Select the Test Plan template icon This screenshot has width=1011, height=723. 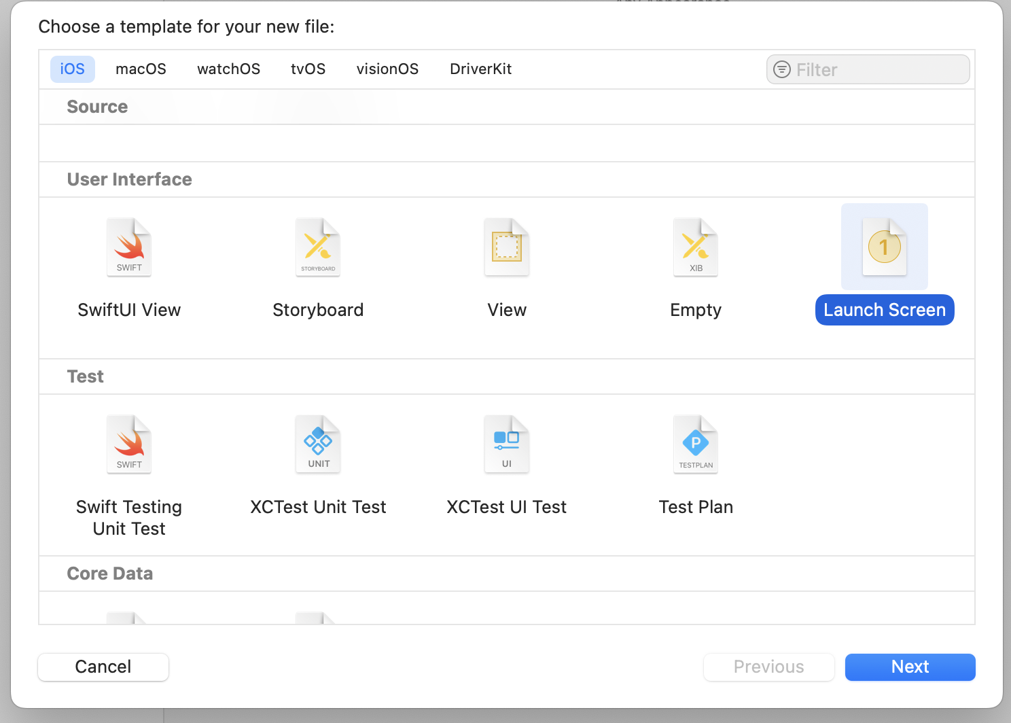[x=696, y=444]
